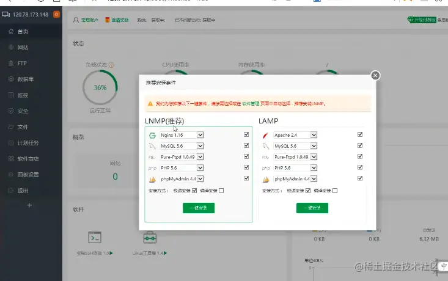The image size is (448, 281).
Task: Click the 网站 count 0 in 概览
Action: (x=115, y=177)
